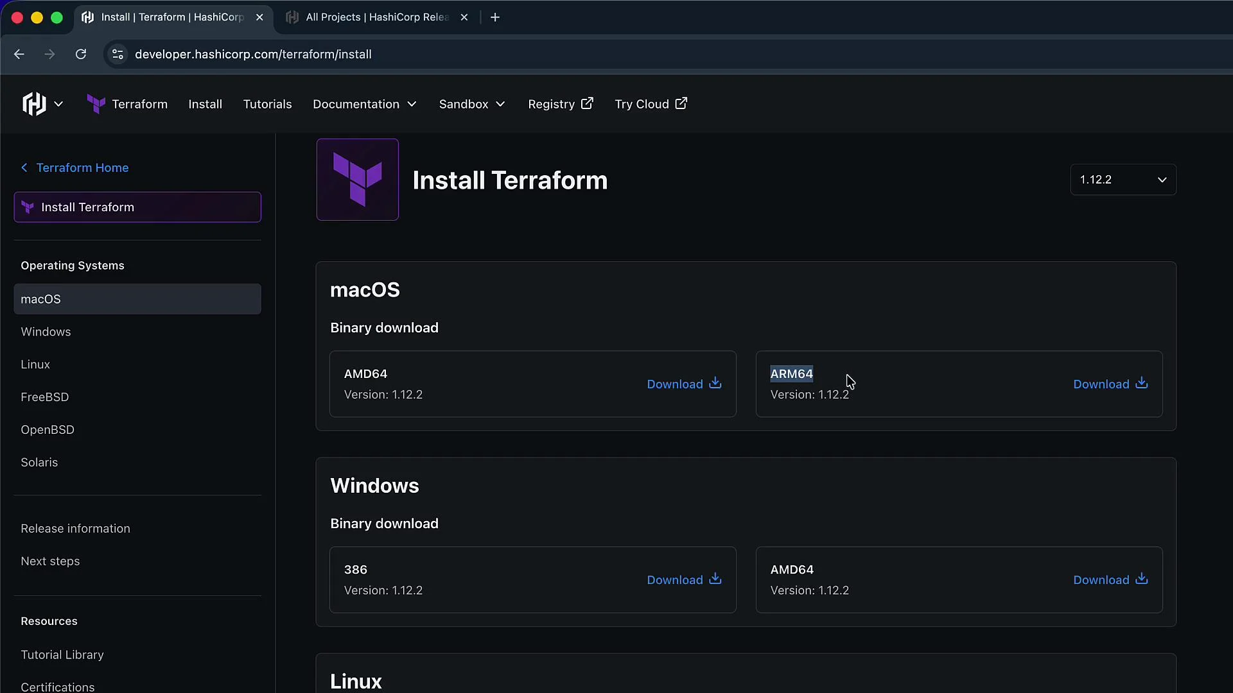
Task: Select Linux in Operating Systems list
Action: pyautogui.click(x=35, y=364)
